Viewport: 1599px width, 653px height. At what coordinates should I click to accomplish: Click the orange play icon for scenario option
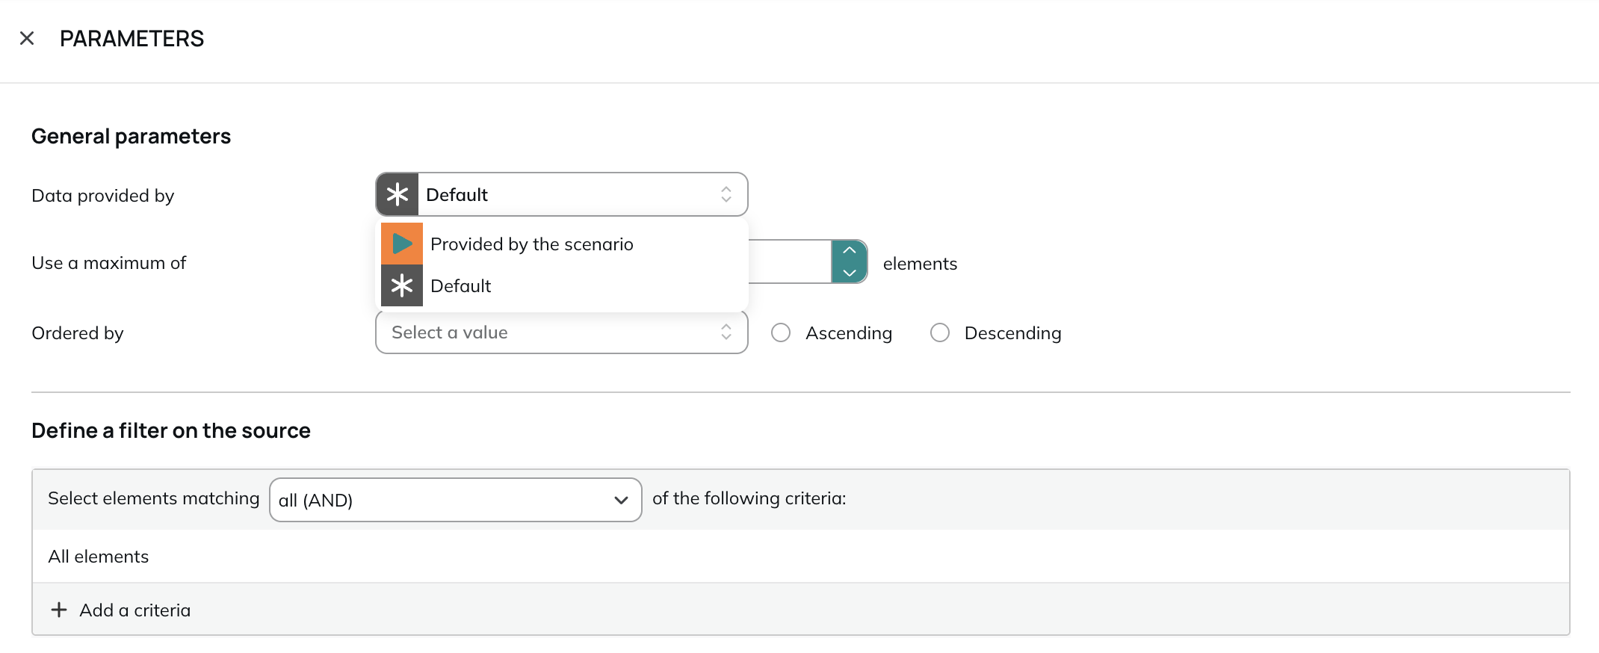pos(402,244)
